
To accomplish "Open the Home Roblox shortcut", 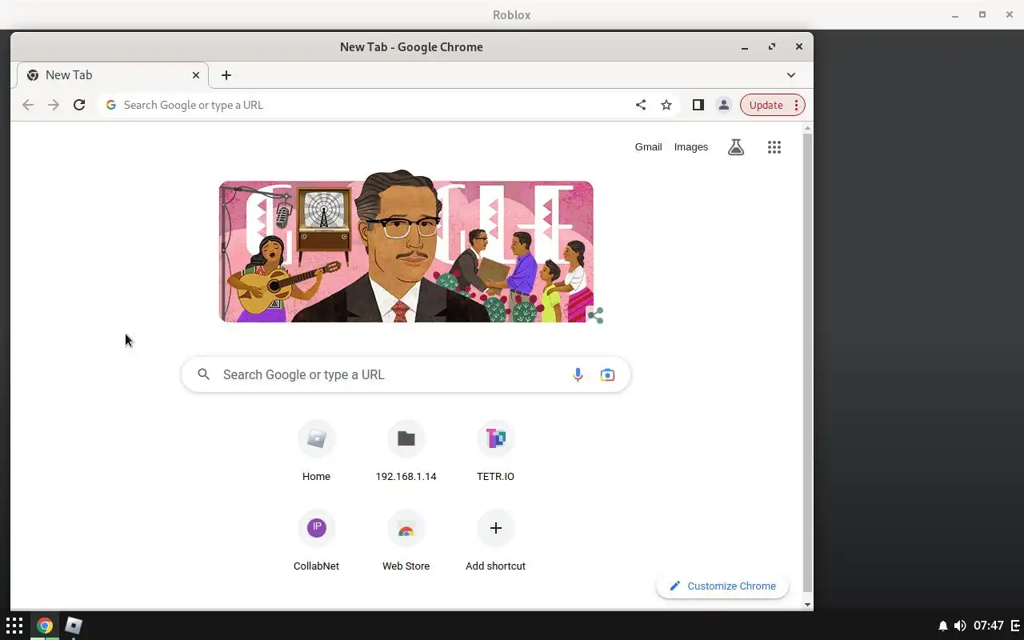I will 316,451.
